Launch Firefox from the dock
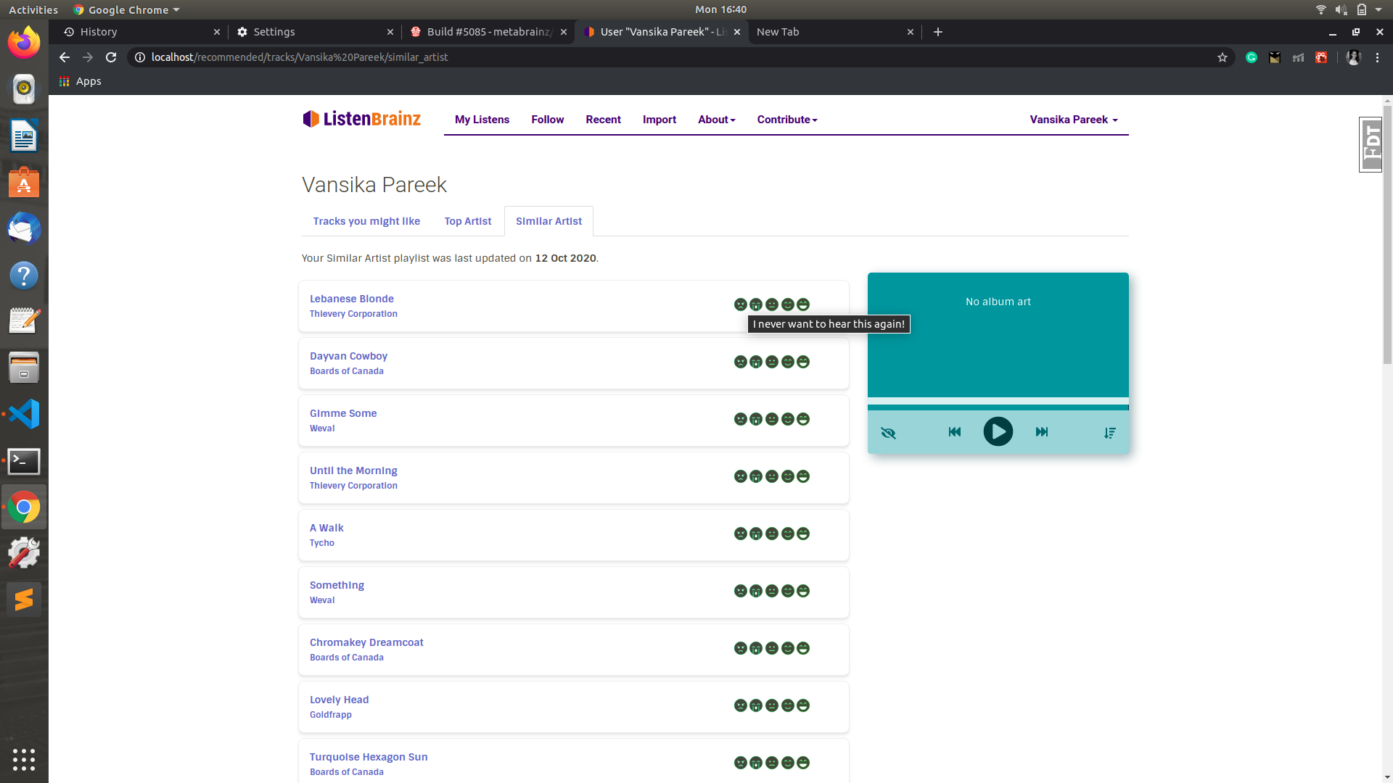 [x=24, y=43]
